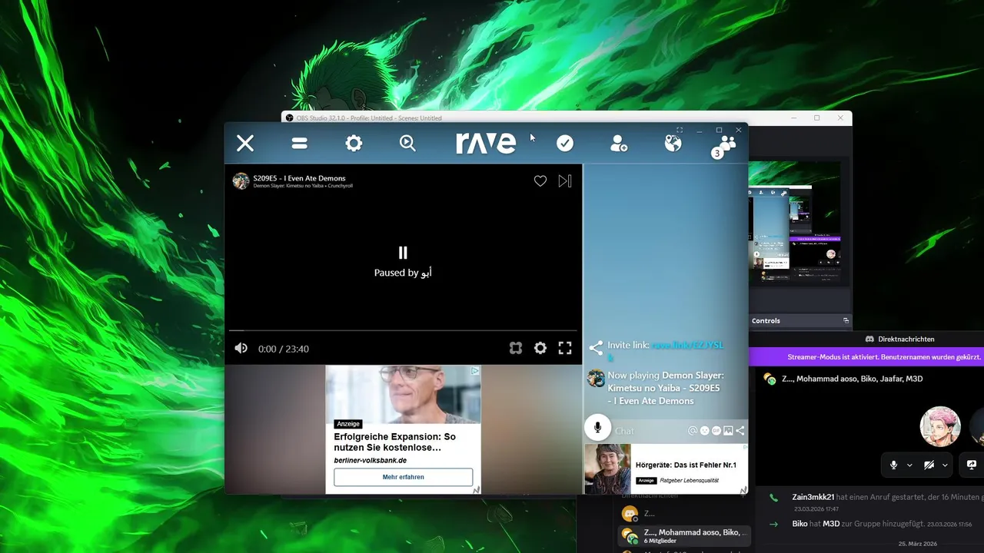This screenshot has width=984, height=553.
Task: Mute the Rave video volume
Action: [241, 348]
